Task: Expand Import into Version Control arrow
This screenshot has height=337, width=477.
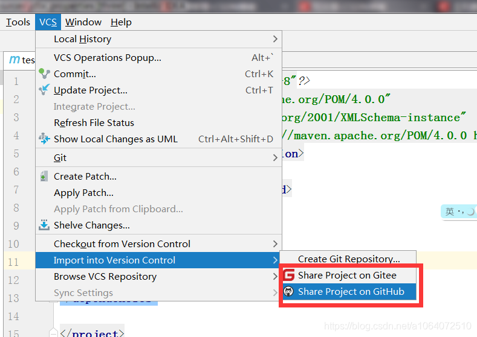Action: coord(275,260)
